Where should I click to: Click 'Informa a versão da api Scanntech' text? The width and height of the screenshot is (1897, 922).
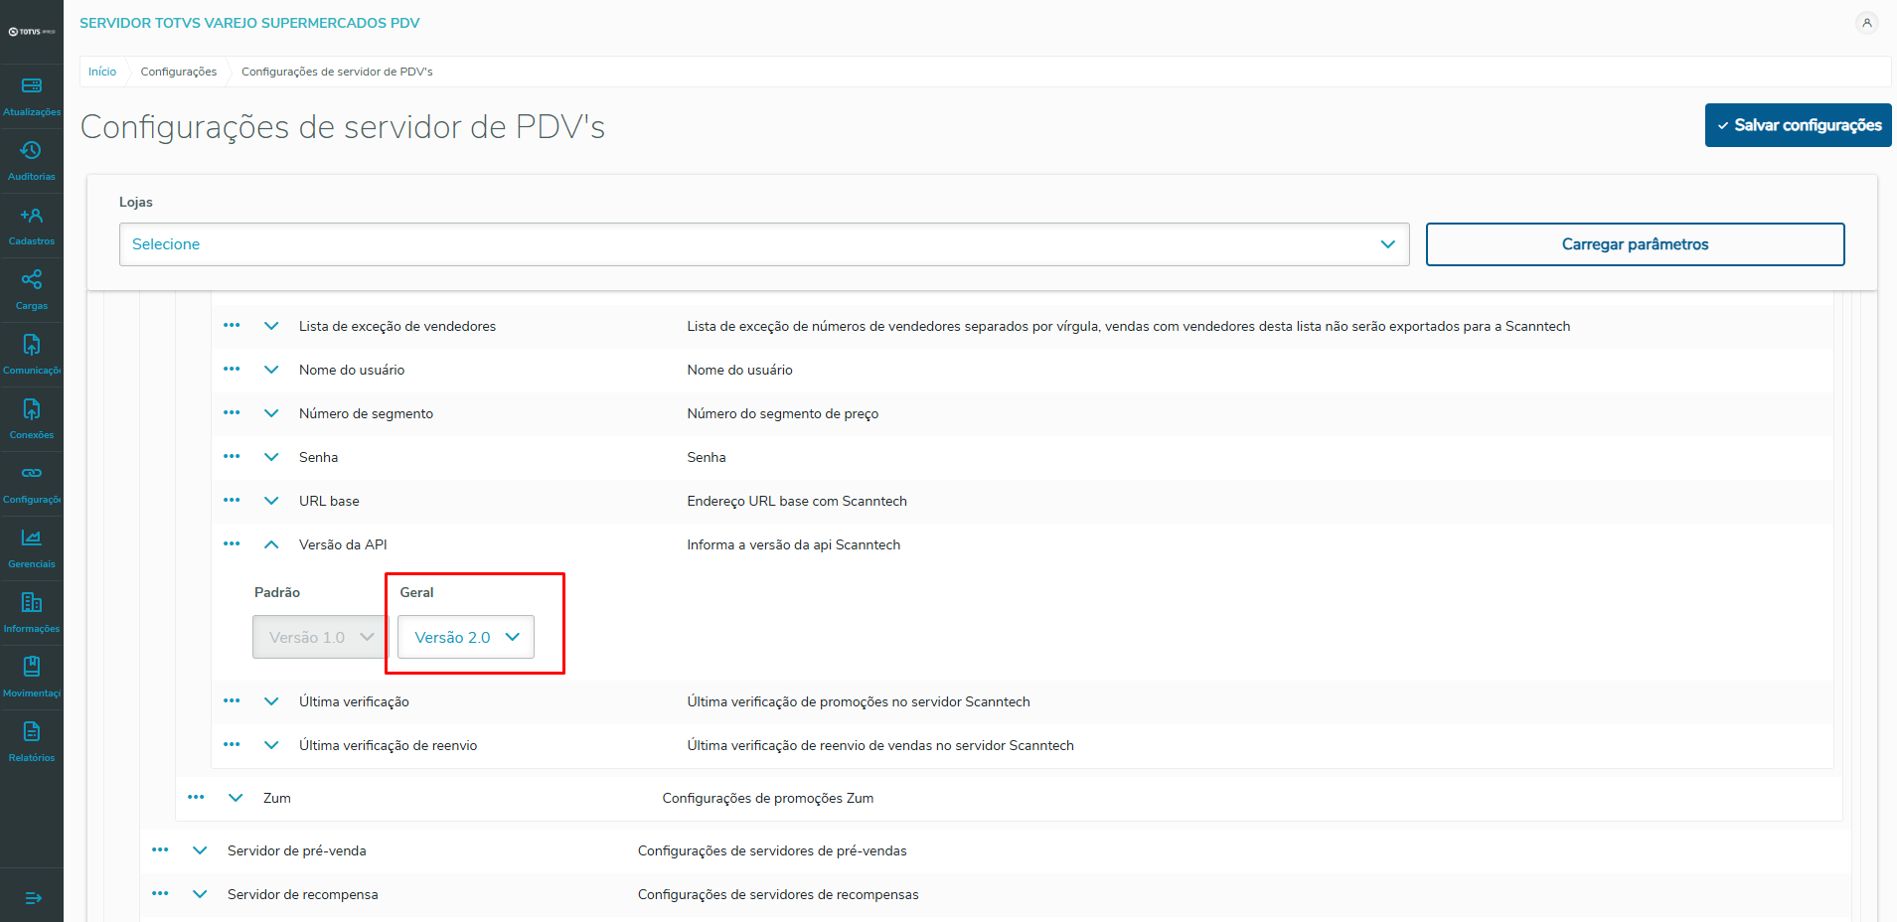pyautogui.click(x=794, y=544)
